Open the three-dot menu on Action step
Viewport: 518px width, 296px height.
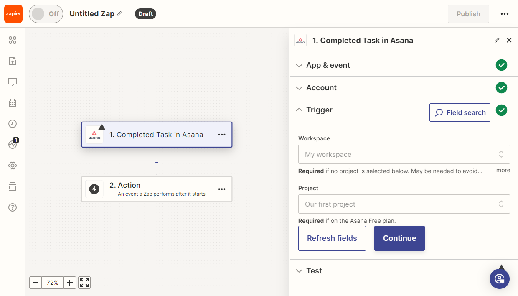(x=222, y=189)
